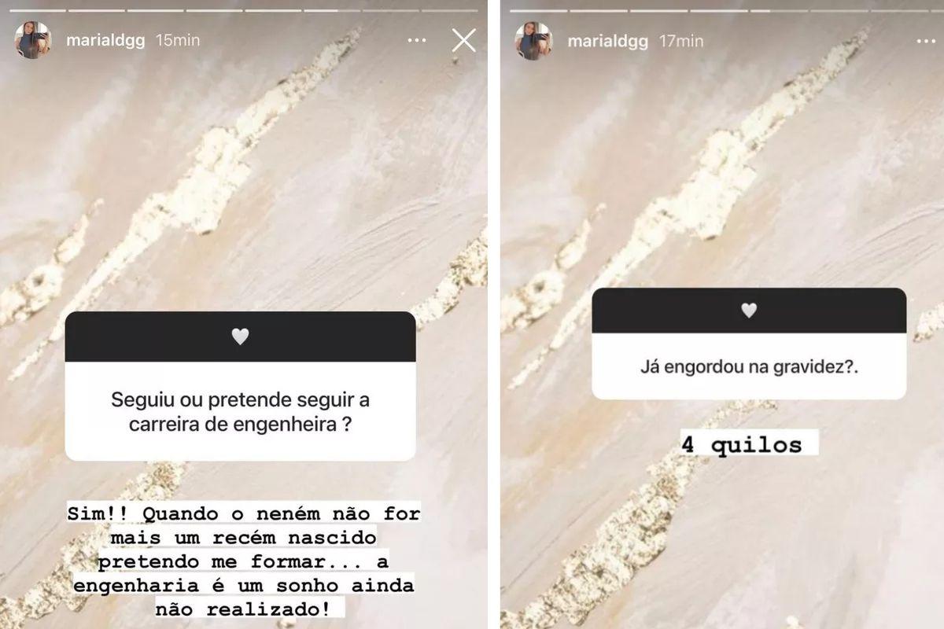Select the 'Seguiu ou pretende seguir' question box

240,386
